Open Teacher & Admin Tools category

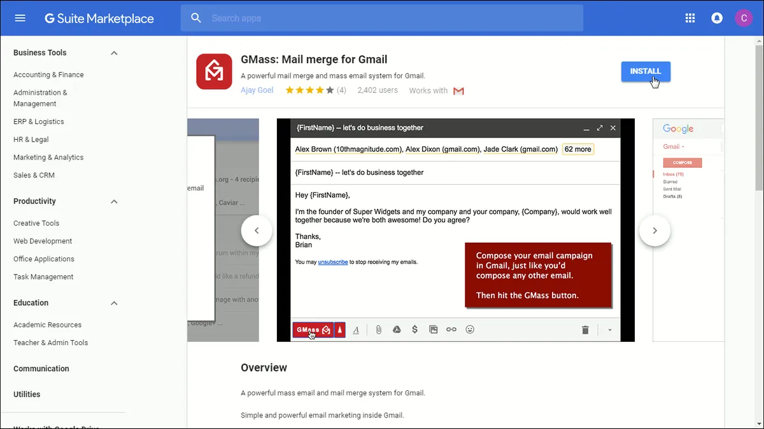pyautogui.click(x=51, y=343)
